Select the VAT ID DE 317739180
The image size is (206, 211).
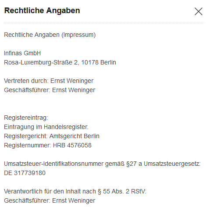point(25,173)
